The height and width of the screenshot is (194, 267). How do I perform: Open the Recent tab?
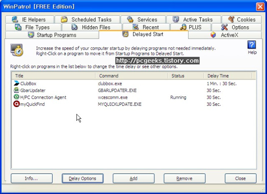pos(146,27)
